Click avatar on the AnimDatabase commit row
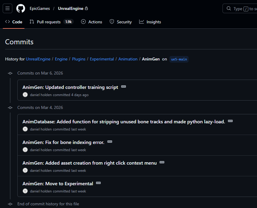Screen dimensions: 257x208 25,129
